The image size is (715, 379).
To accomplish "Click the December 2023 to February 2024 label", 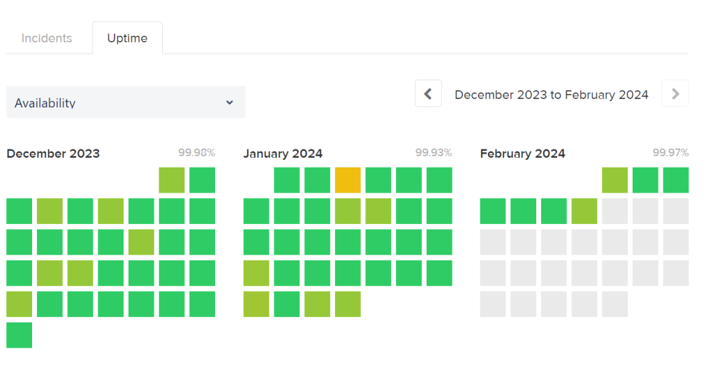I will tap(551, 95).
